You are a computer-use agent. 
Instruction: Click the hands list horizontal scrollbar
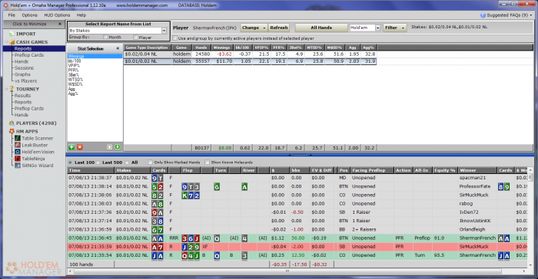pos(297,271)
